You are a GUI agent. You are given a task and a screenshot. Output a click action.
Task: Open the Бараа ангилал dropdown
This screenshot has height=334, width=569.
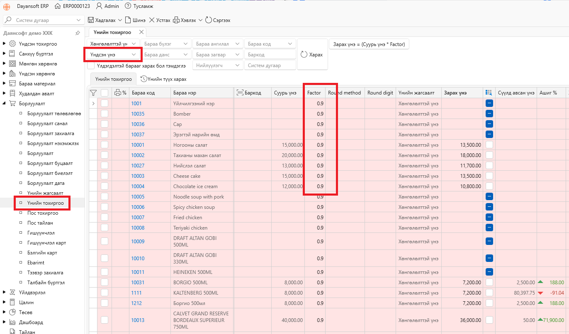[218, 44]
